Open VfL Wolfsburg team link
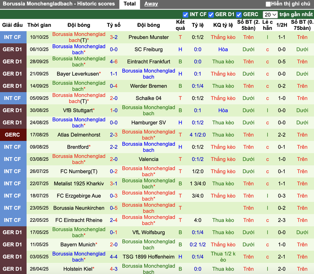The width and height of the screenshot is (314, 274). (149, 233)
